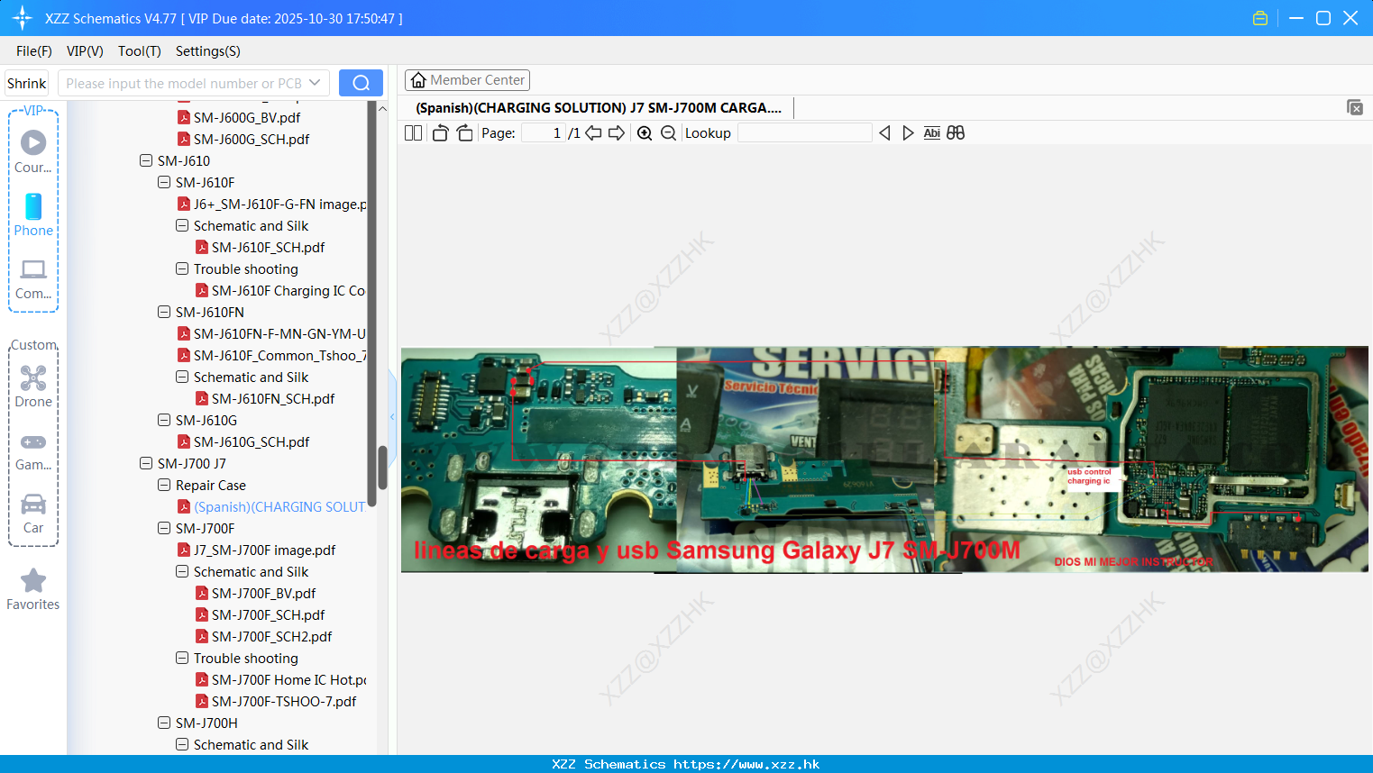The width and height of the screenshot is (1373, 773).
Task: Open the model number dropdown arrow
Action: tap(315, 83)
